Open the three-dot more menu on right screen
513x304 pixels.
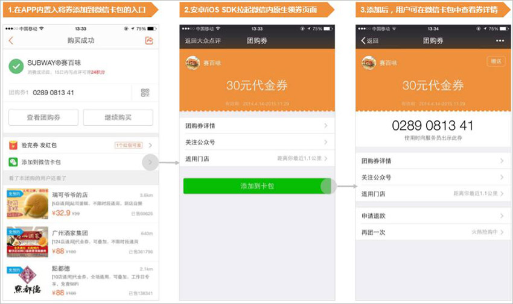[500, 41]
